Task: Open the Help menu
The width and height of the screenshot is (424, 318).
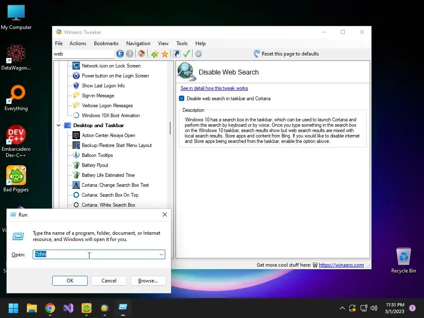Action: pyautogui.click(x=201, y=43)
